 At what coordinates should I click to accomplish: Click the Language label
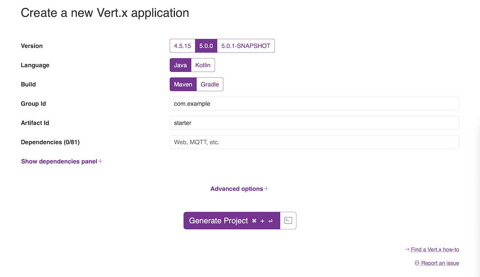(x=35, y=65)
